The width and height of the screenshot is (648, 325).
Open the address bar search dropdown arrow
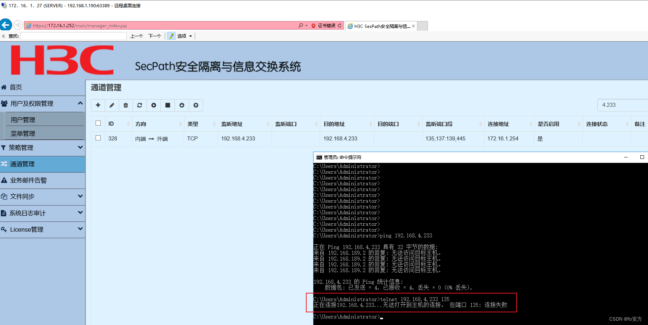[307, 26]
